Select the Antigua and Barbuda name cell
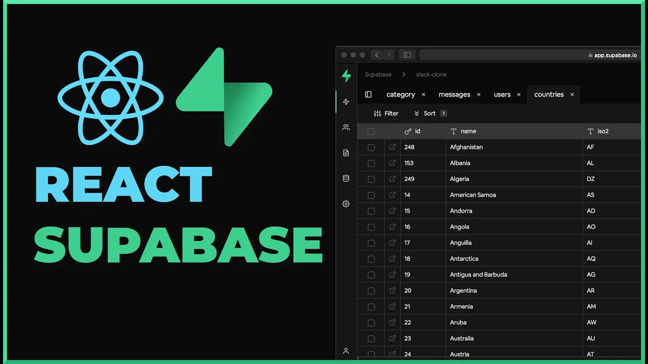Viewport: 648px width, 364px height. (514, 275)
